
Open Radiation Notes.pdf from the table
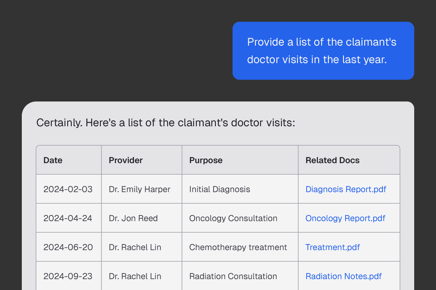343,276
